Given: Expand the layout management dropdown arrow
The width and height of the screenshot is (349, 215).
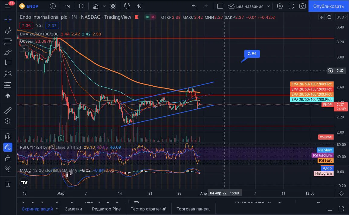Looking at the screenshot, I should tap(268, 6).
